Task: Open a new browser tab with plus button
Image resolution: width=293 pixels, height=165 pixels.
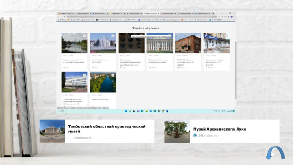Action: pyautogui.click(x=213, y=13)
